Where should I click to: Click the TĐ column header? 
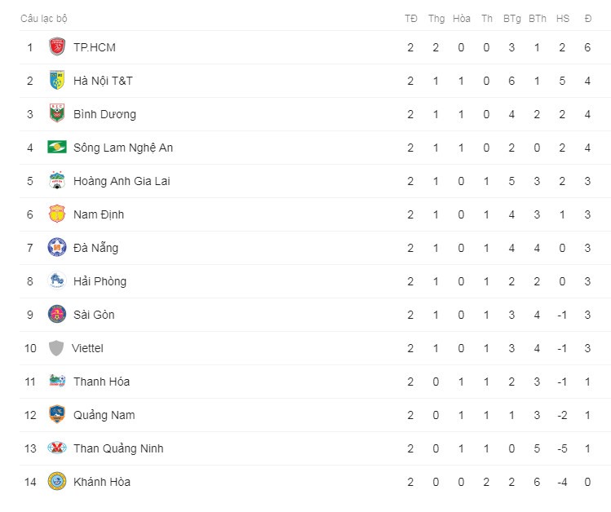click(410, 19)
